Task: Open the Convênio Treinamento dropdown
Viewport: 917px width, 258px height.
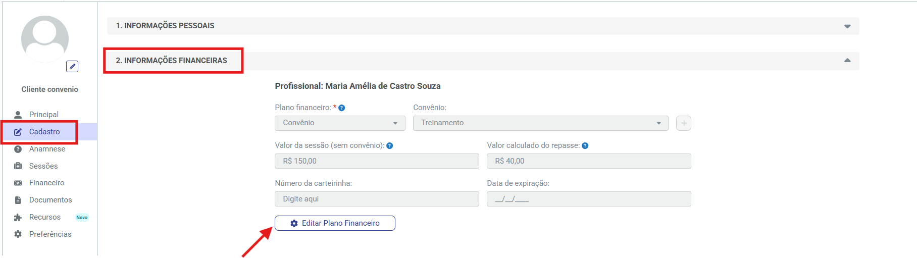Action: [x=540, y=123]
